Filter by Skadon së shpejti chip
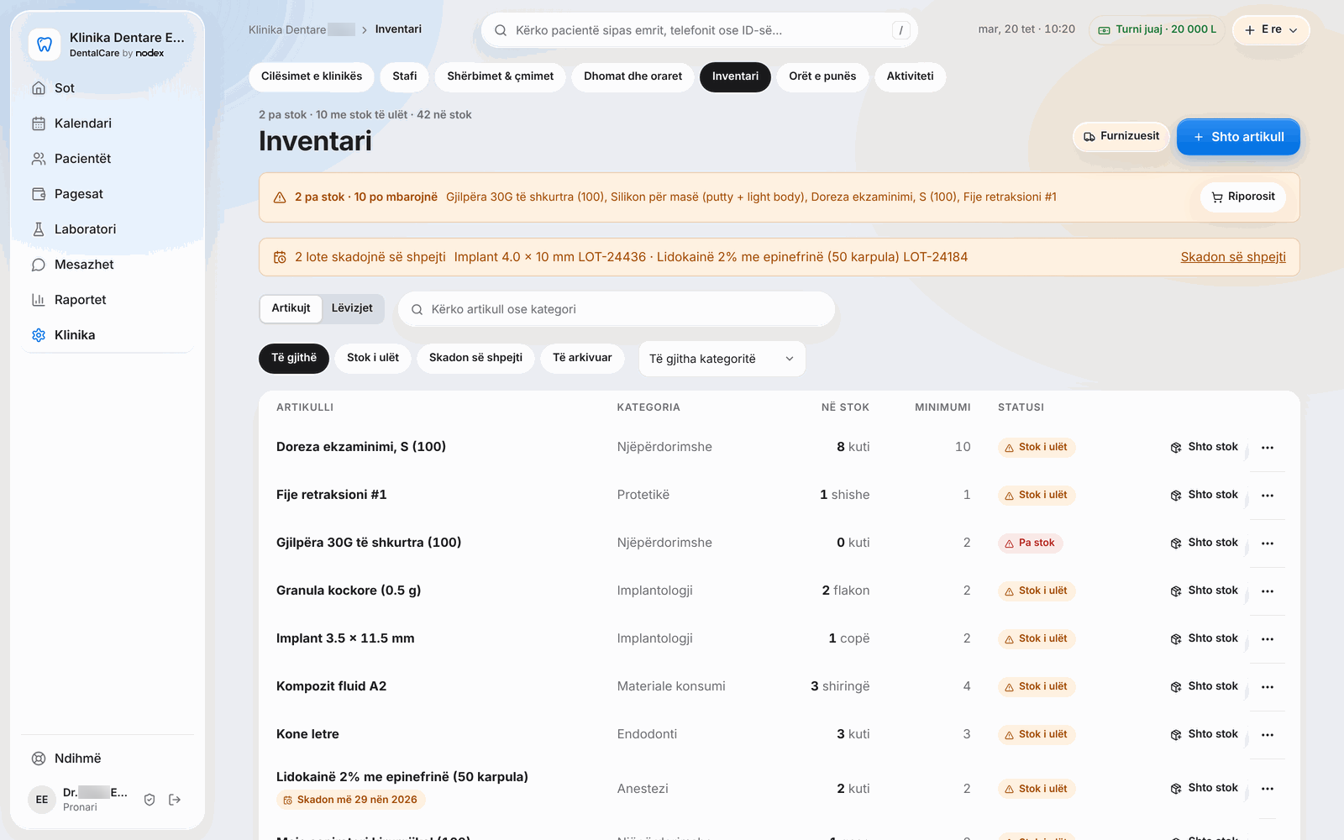 click(x=475, y=358)
